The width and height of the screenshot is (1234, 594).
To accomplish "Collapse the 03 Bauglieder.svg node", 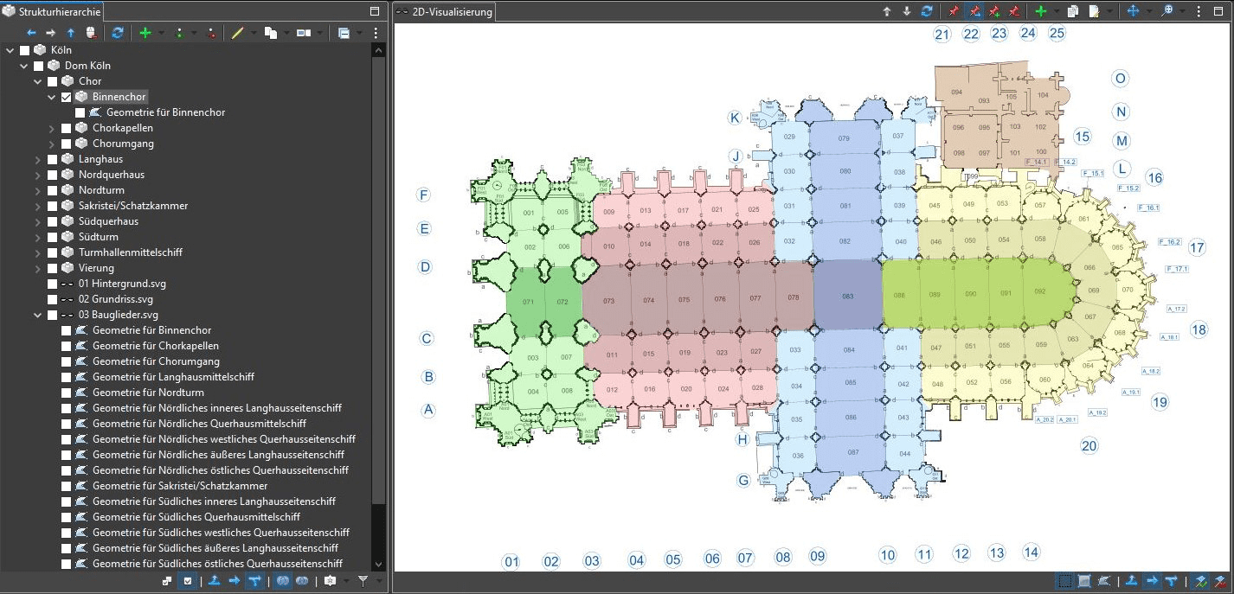I will 38,315.
